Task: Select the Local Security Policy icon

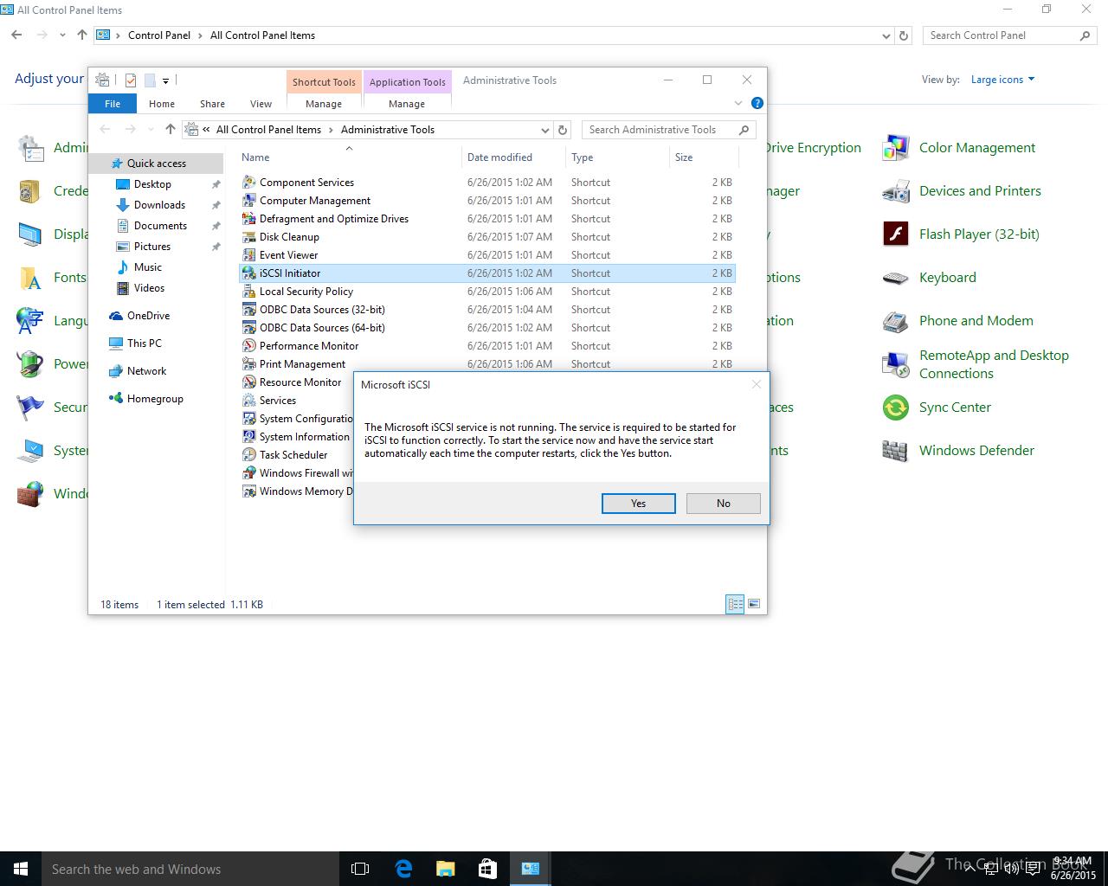Action: 249,292
